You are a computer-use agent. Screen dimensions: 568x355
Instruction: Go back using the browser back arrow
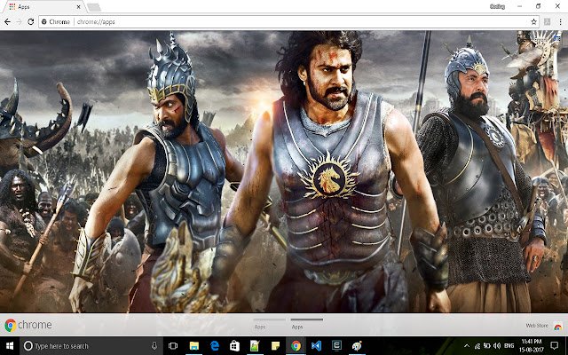click(x=7, y=21)
